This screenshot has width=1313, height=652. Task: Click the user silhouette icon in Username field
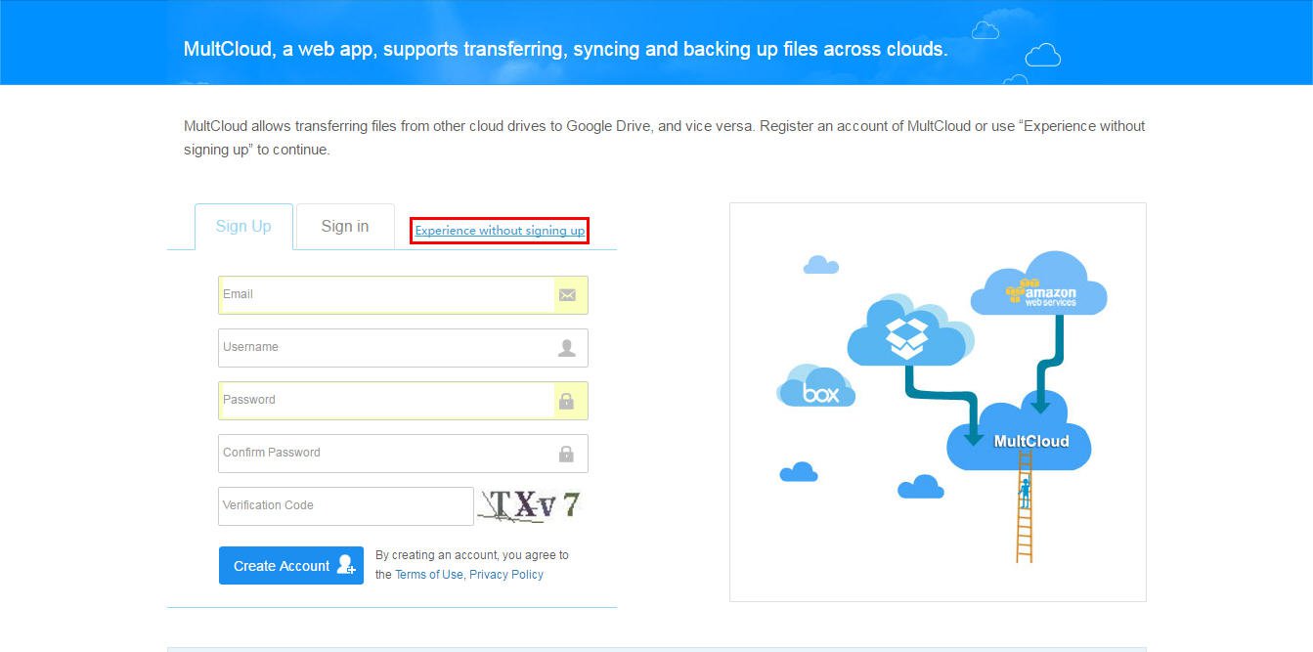click(566, 348)
